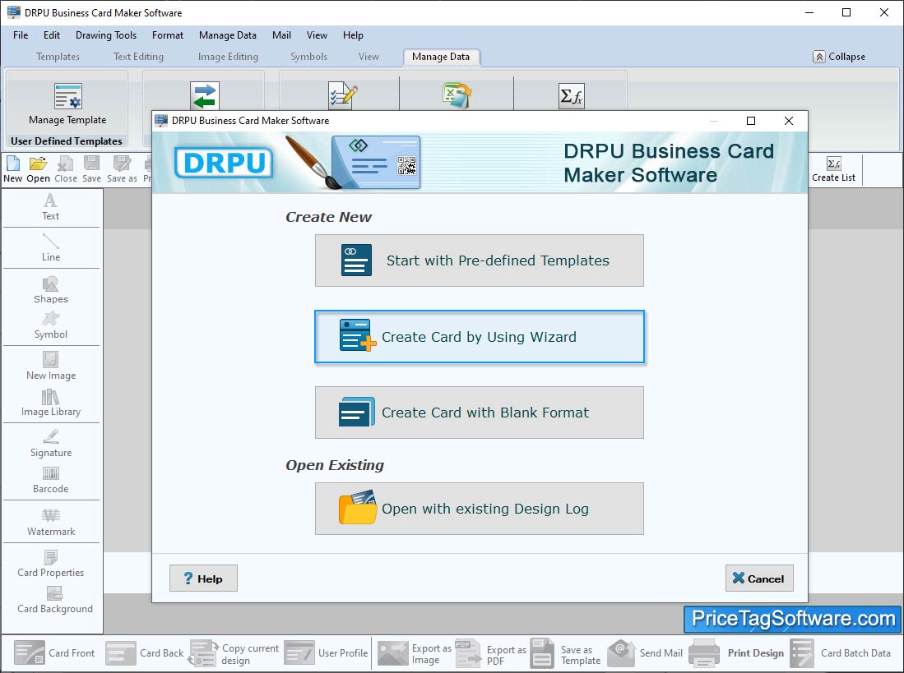
Task: Click the Signature tool icon
Action: click(x=51, y=444)
